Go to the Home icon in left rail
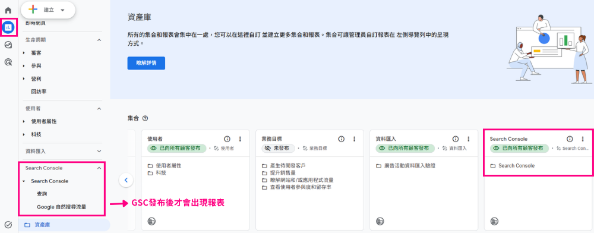Viewport: 594px width, 233px height. [x=8, y=10]
